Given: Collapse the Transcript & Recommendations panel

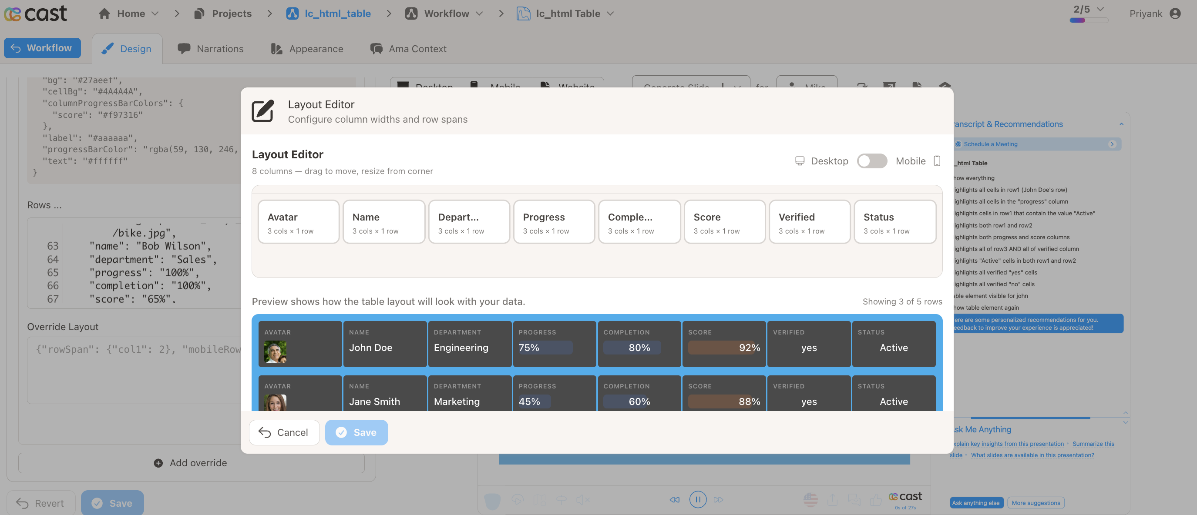Looking at the screenshot, I should click(1121, 124).
